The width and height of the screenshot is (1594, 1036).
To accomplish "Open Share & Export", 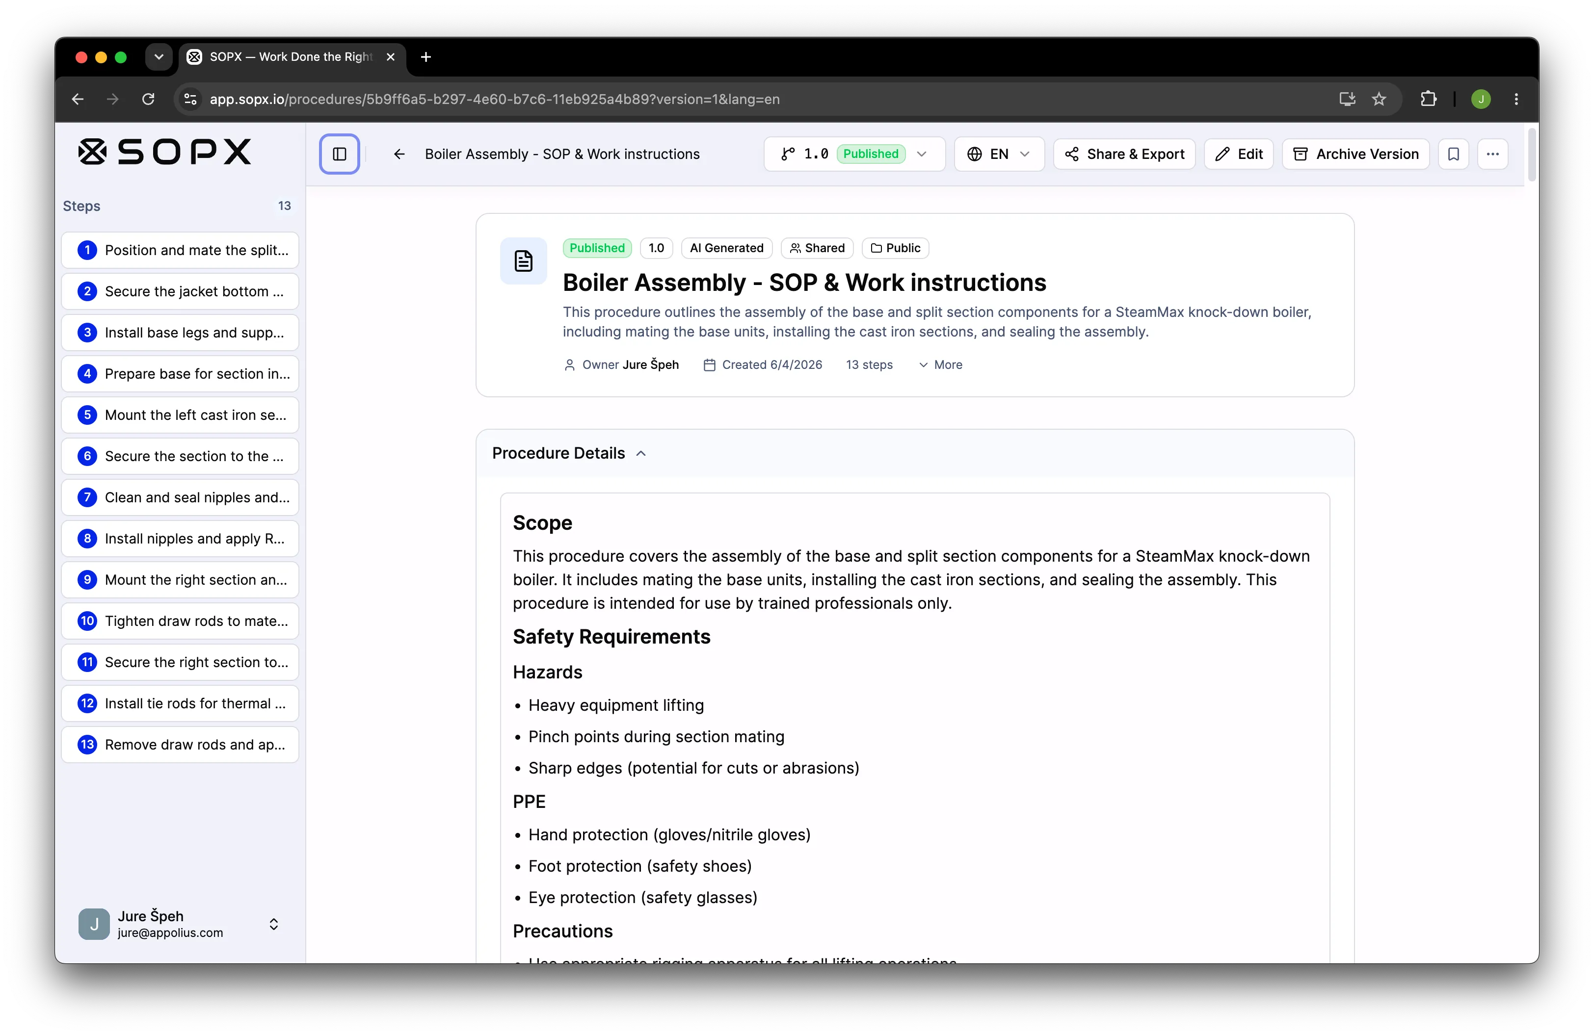I will pyautogui.click(x=1124, y=154).
